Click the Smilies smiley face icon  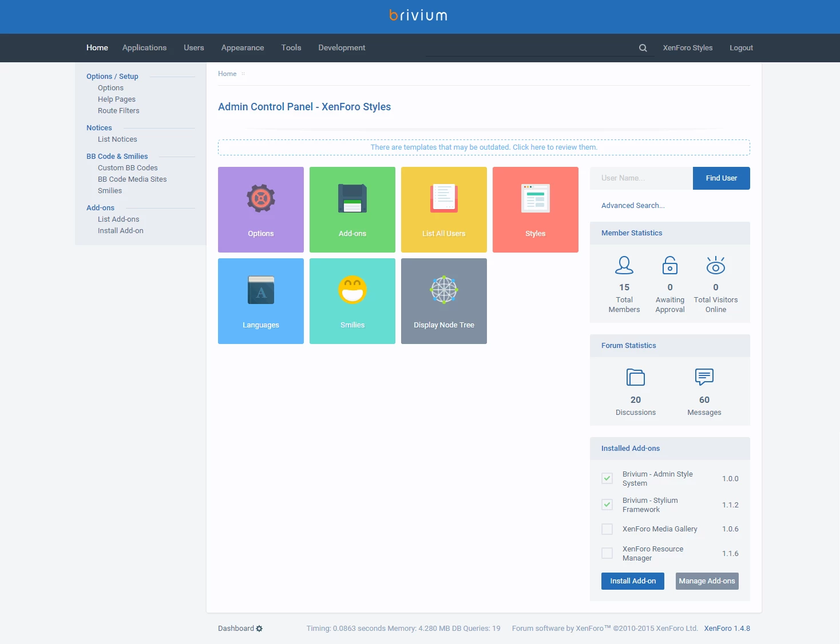click(352, 290)
